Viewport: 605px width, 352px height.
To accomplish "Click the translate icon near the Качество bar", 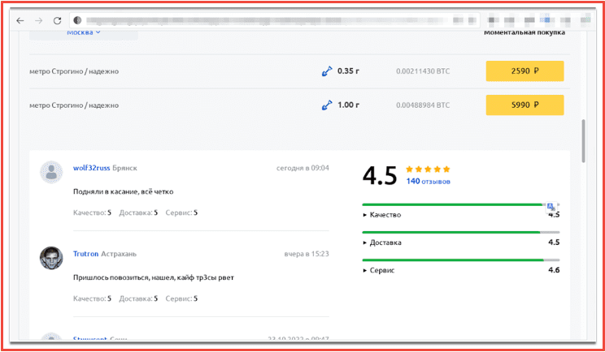I will [551, 207].
